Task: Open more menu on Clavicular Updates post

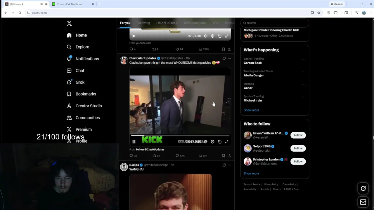Action: pyautogui.click(x=229, y=58)
